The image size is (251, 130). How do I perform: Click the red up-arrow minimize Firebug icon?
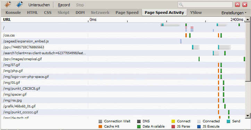click(237, 5)
